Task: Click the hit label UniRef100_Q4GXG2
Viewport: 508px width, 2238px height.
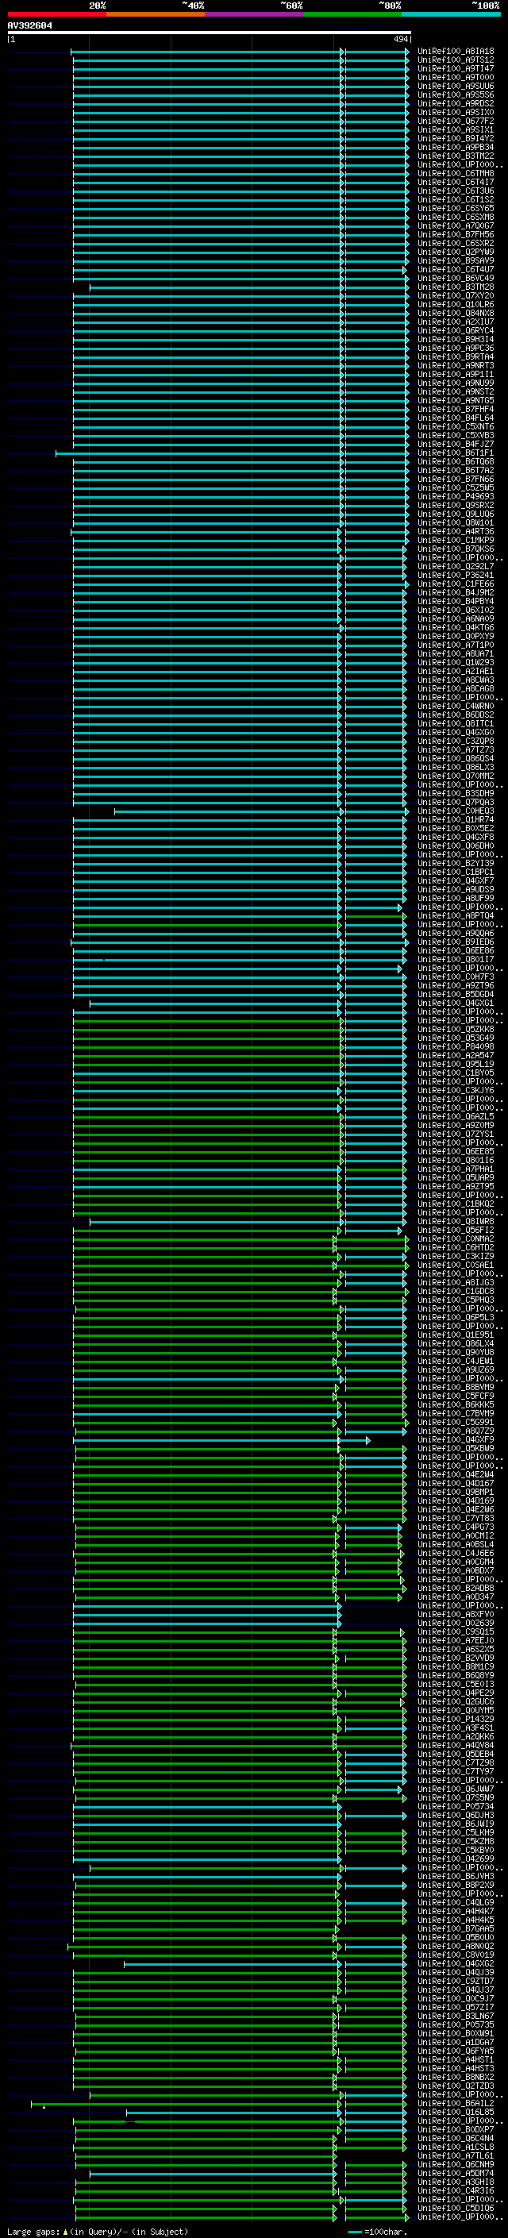Action: point(456,1963)
